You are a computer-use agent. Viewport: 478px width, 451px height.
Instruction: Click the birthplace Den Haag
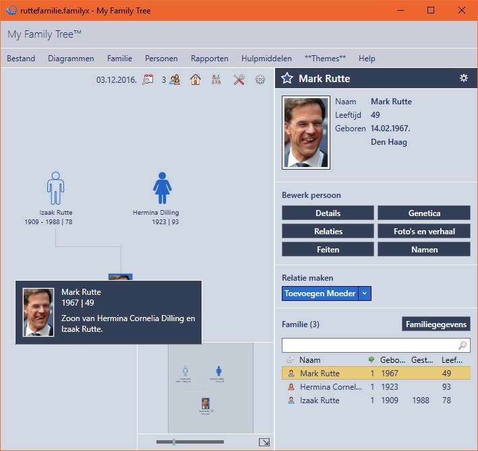(389, 142)
